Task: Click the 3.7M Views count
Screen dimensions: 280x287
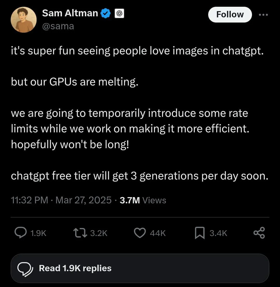Action: point(143,200)
